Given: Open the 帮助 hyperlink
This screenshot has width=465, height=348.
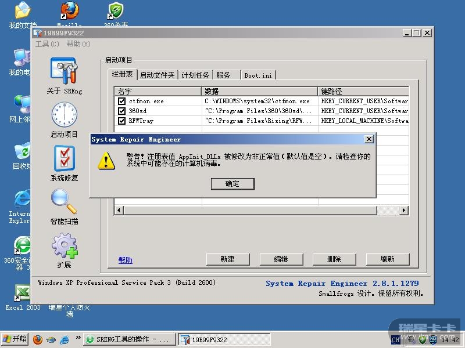Looking at the screenshot, I should pos(126,260).
